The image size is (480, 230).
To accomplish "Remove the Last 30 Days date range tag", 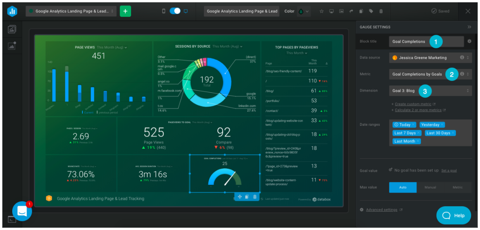I will (453, 133).
